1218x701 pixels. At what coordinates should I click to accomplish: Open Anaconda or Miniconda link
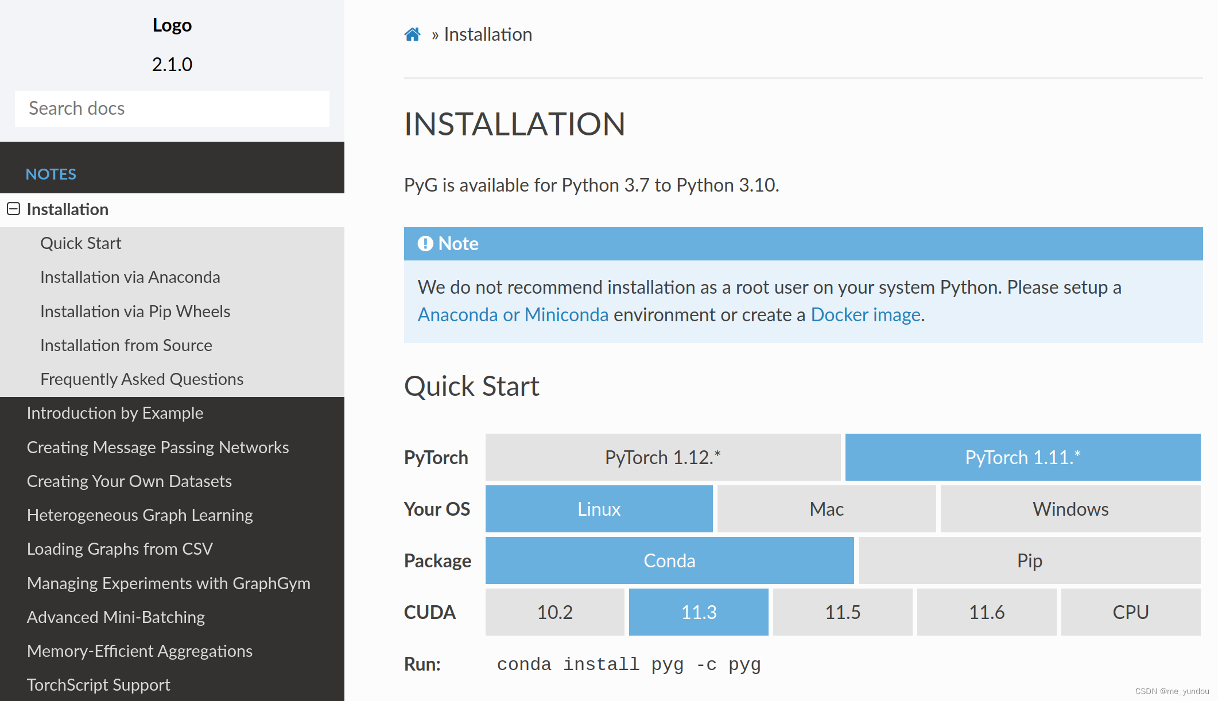[513, 315]
